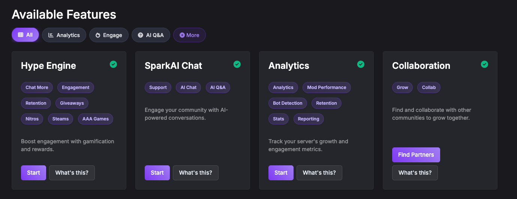Start the Analytics feature
Screen dimensions: 517x199
[x=281, y=173]
